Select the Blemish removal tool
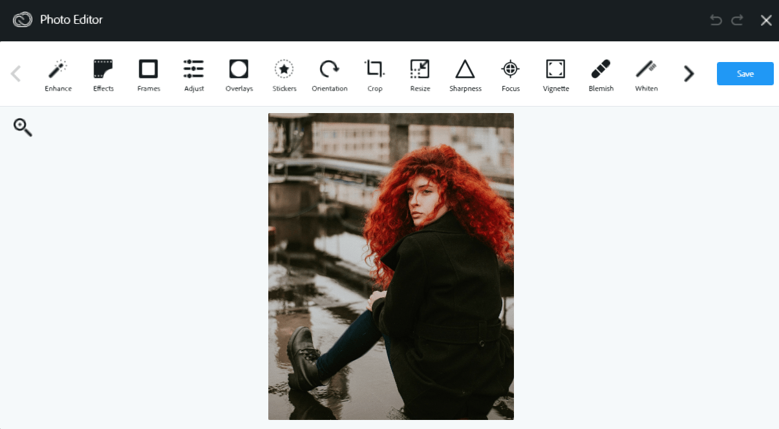Image resolution: width=779 pixels, height=429 pixels. 601,73
